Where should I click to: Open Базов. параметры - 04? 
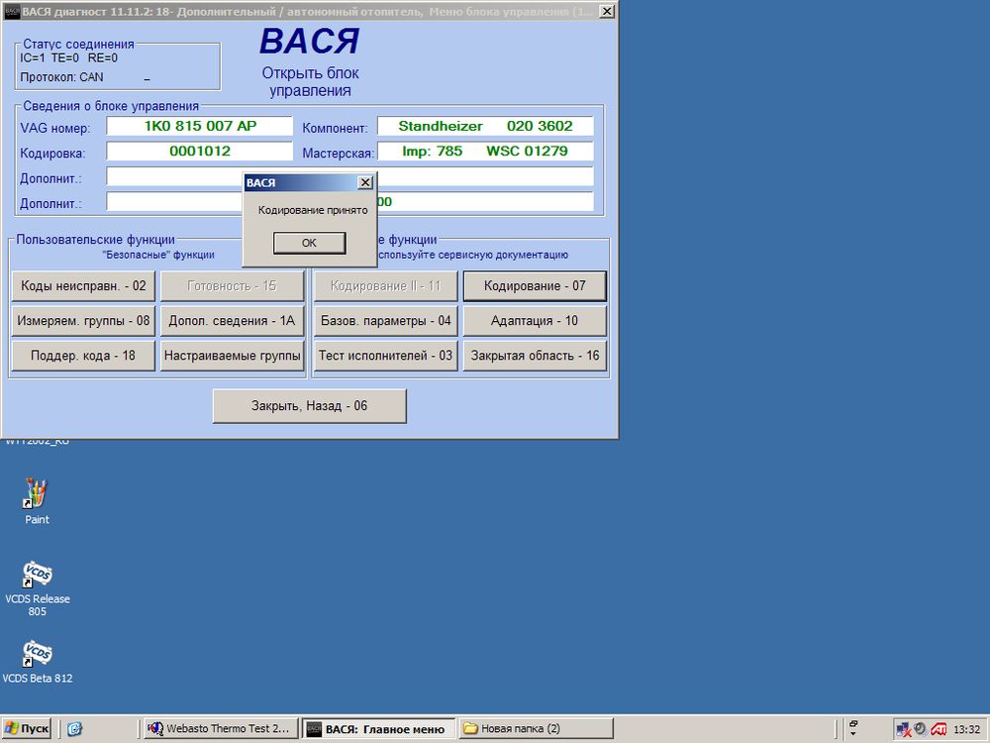(x=386, y=320)
